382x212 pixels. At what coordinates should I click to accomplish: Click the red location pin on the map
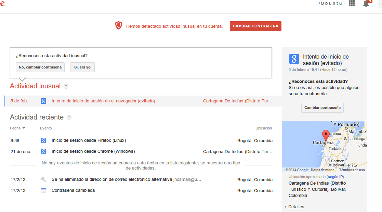[x=326, y=134]
